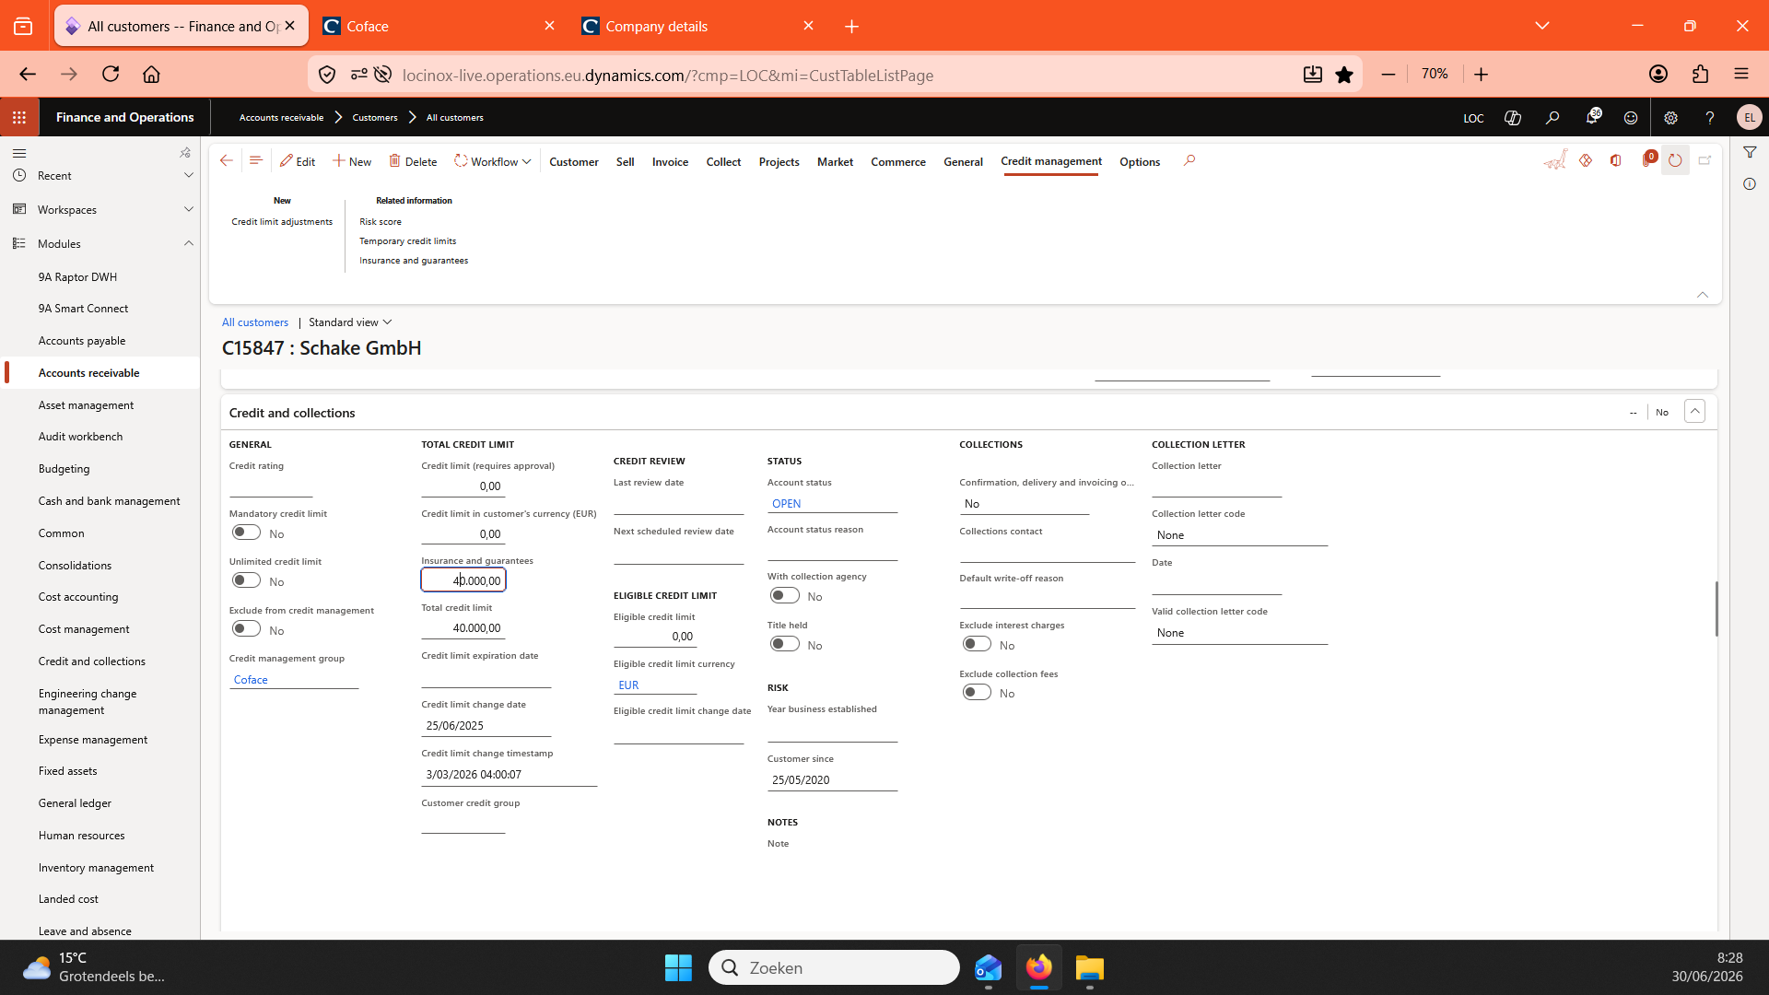
Task: Open the Collect tab
Action: [x=723, y=161]
